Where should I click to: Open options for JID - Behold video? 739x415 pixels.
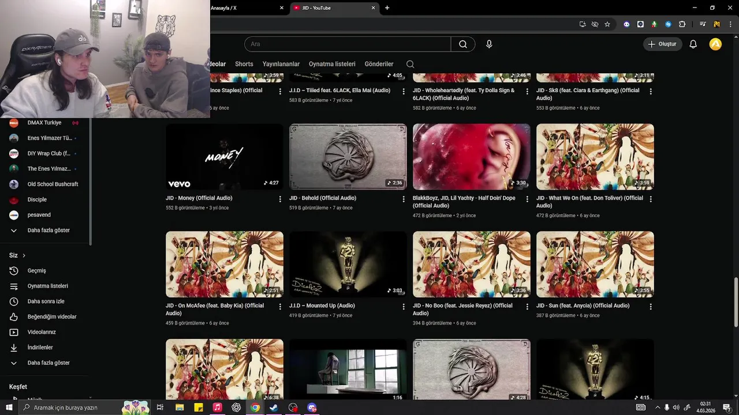[404, 199]
